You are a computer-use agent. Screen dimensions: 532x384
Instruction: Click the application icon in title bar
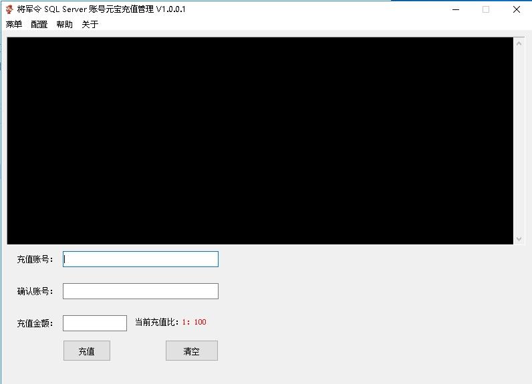(x=9, y=9)
